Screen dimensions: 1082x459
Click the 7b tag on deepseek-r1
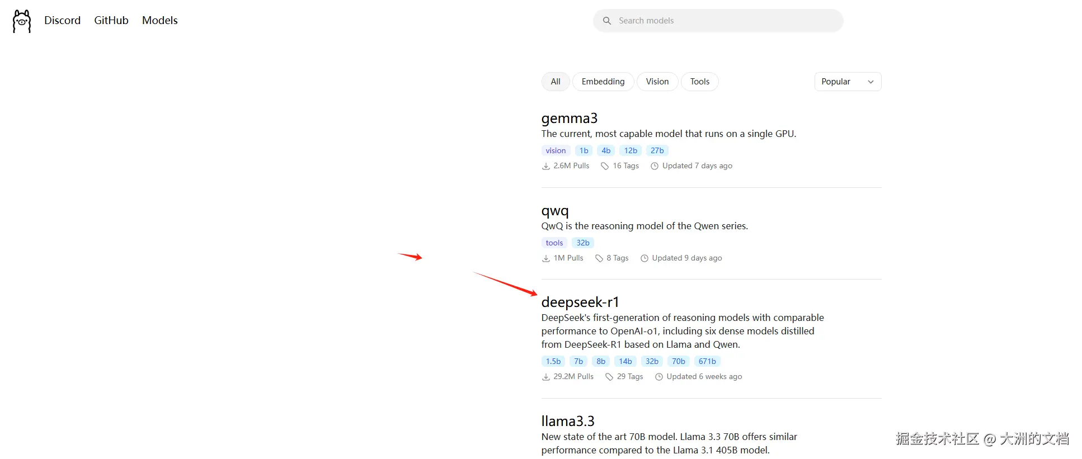tap(578, 361)
